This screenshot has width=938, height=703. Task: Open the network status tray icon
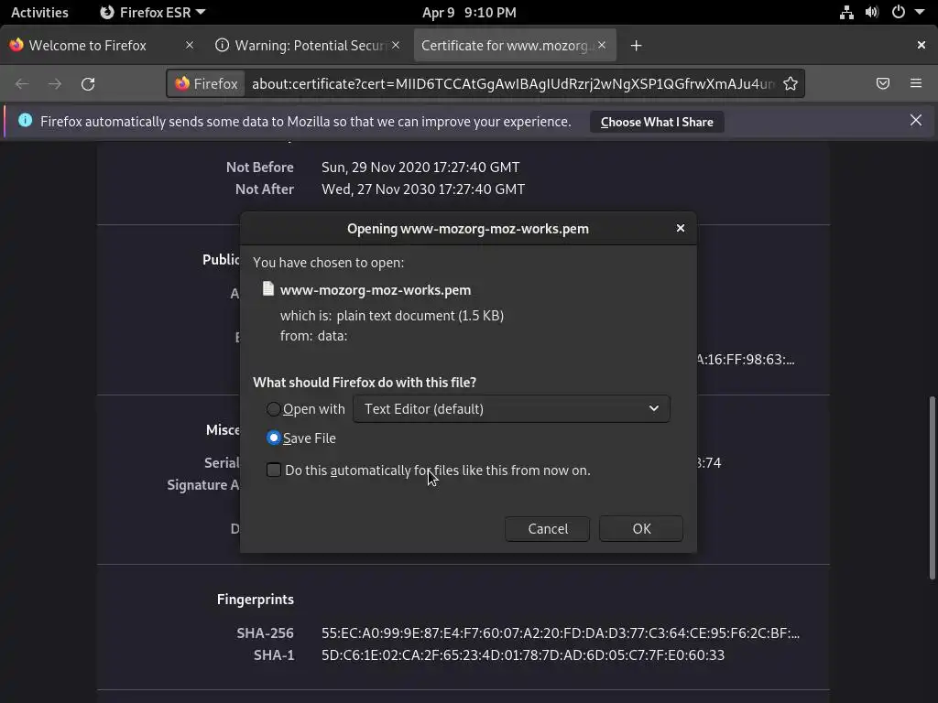tap(846, 12)
